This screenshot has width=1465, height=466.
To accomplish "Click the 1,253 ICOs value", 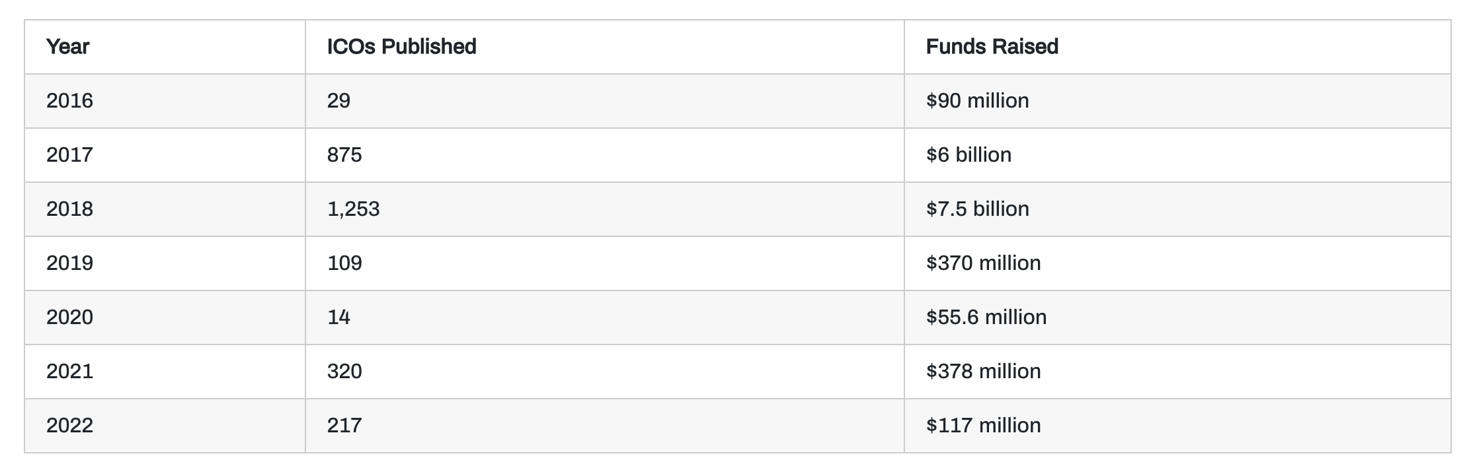I will tap(353, 209).
